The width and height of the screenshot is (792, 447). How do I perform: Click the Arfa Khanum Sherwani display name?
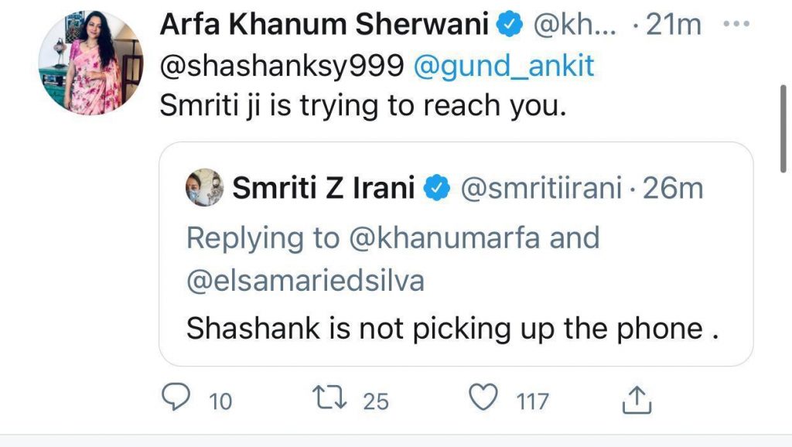(323, 26)
